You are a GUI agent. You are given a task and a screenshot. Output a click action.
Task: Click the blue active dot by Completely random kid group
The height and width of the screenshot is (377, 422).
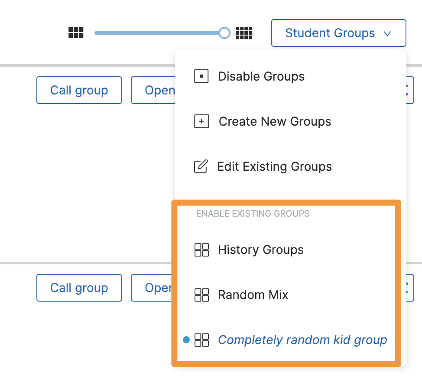(186, 340)
